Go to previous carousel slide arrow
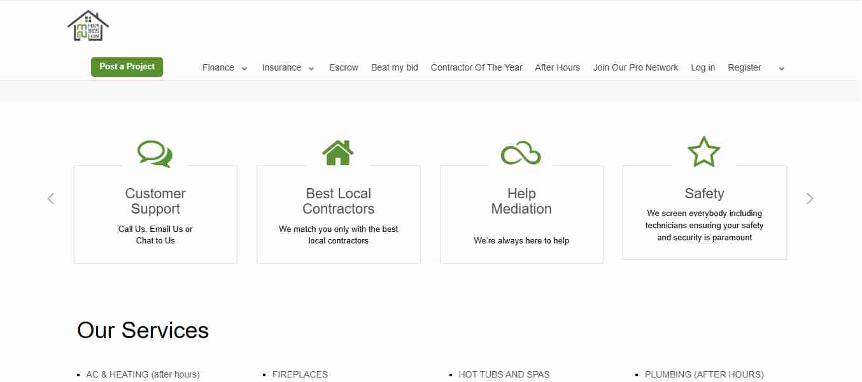 click(x=51, y=198)
